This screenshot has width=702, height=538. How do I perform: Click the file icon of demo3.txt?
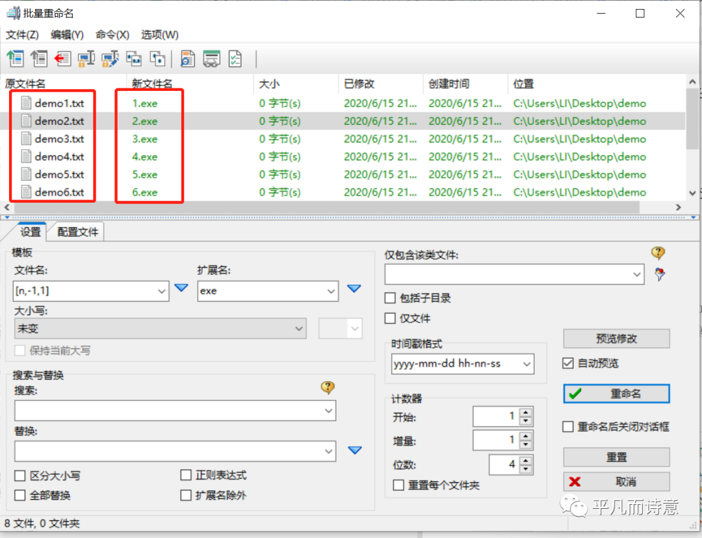(27, 139)
